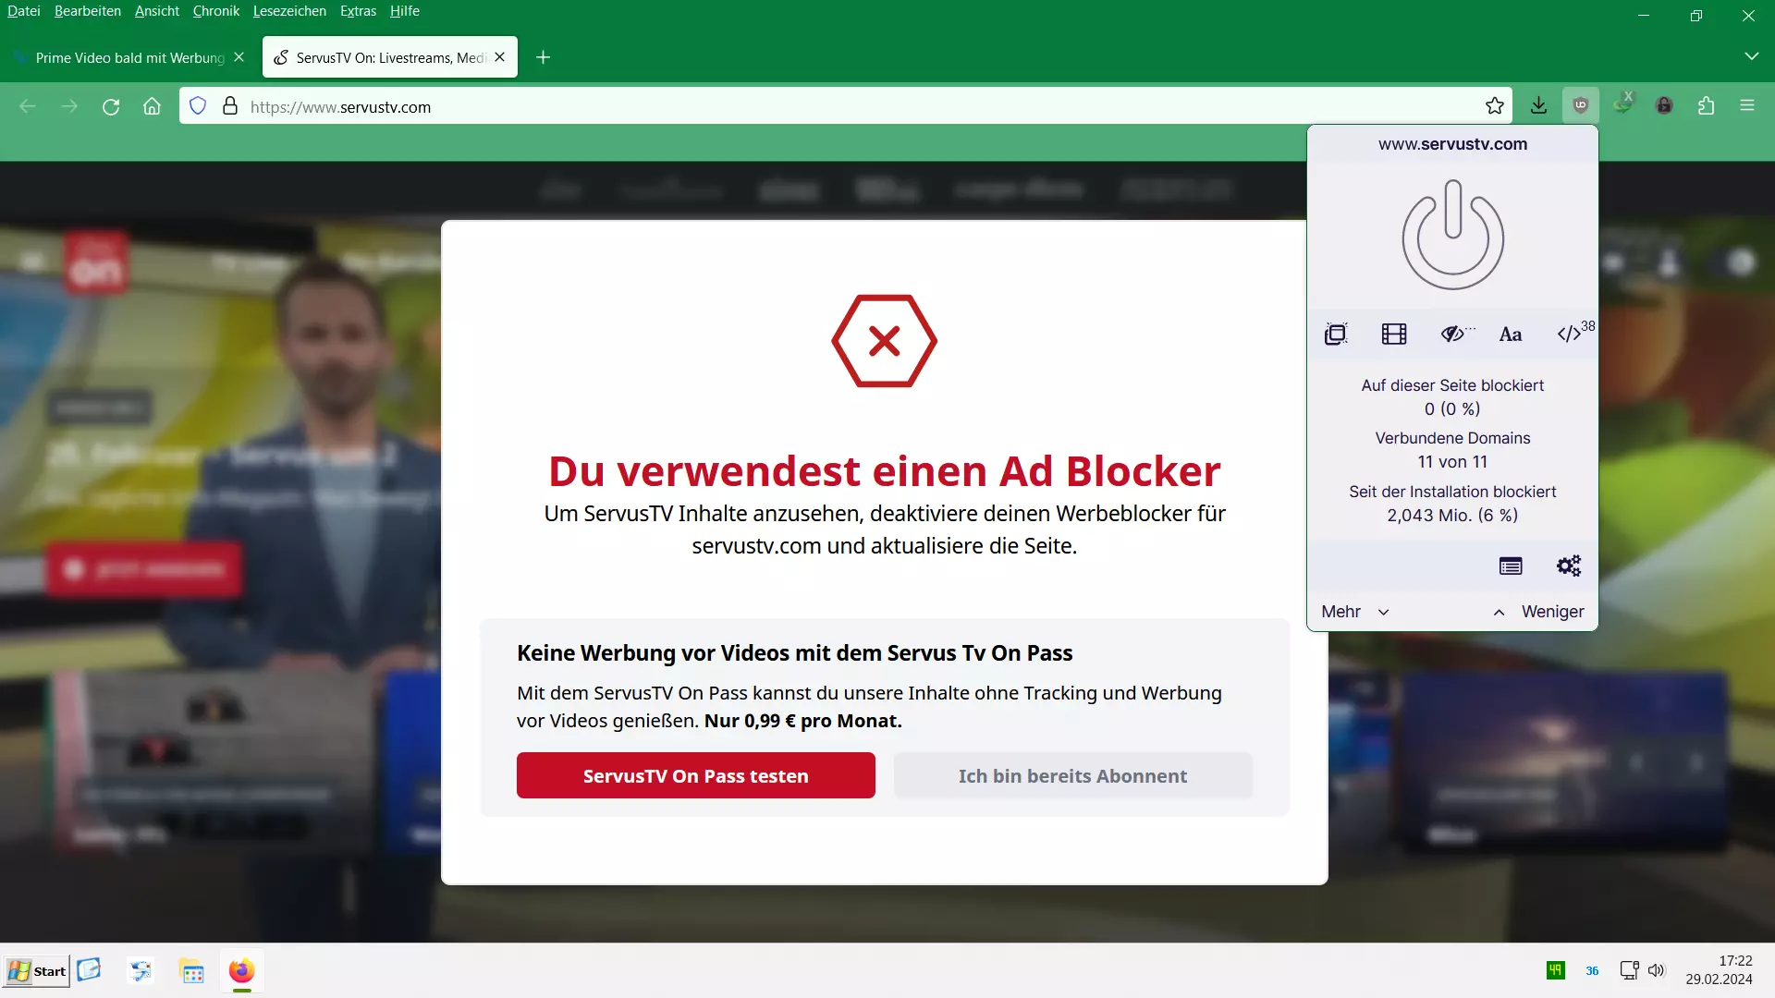
Task: Click first taskbar icon next to Start
Action: 89,970
